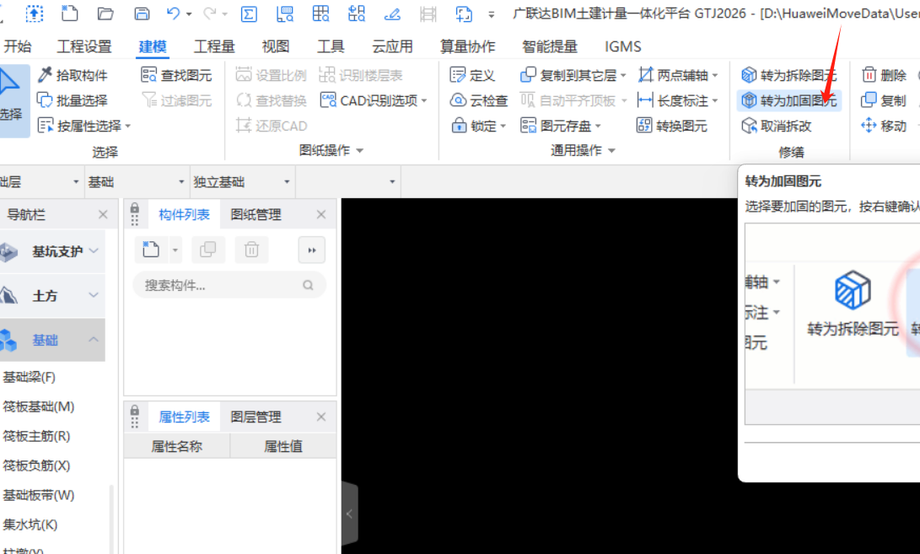This screenshot has width=920, height=554.
Task: Click the lock icon on 构件列表 panel
Action: pos(135,208)
